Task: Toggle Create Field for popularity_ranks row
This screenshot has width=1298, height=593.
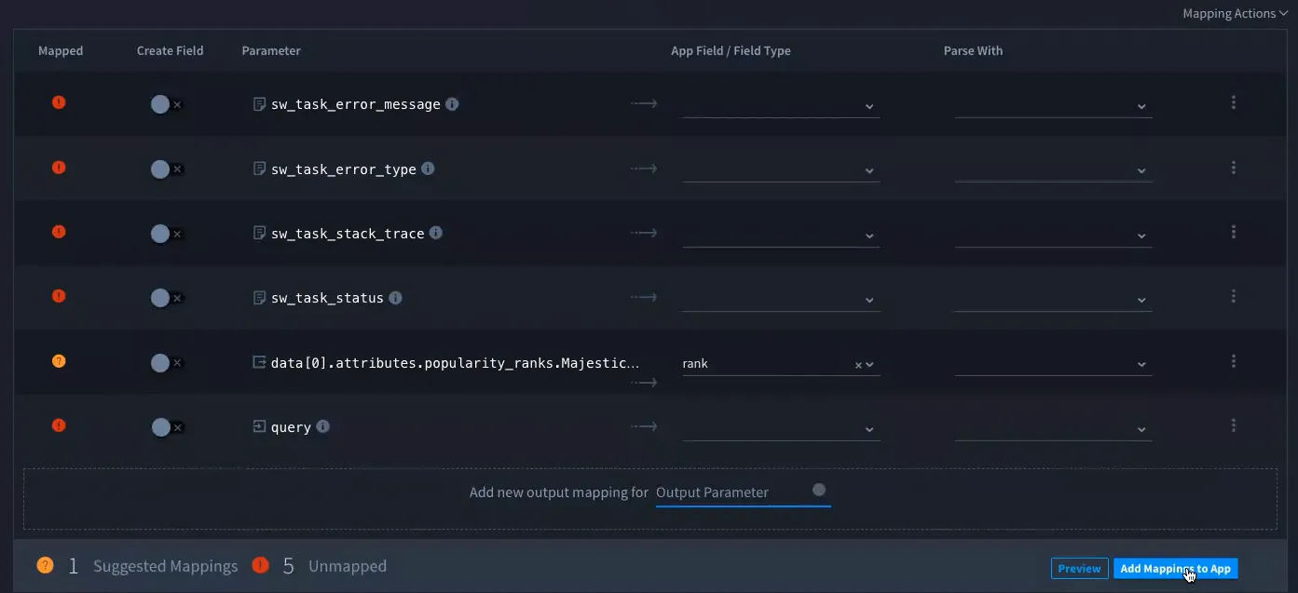Action: [166, 363]
